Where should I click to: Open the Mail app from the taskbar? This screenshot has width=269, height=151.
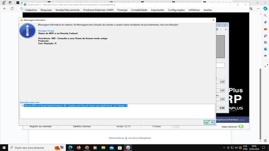pyautogui.click(x=112, y=148)
